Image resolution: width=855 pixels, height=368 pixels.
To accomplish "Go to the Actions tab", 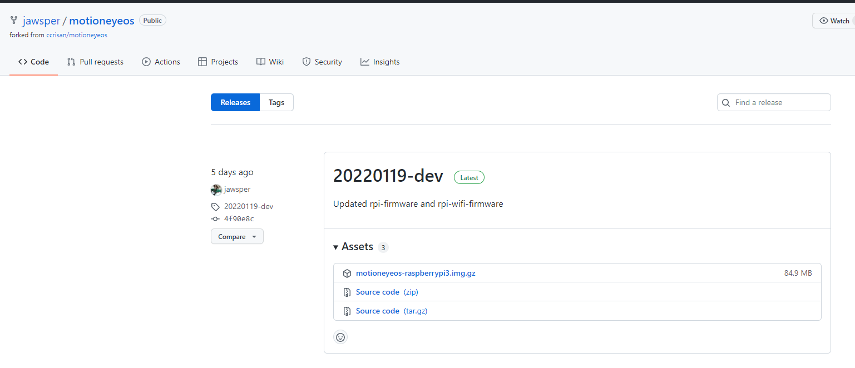I will point(161,62).
